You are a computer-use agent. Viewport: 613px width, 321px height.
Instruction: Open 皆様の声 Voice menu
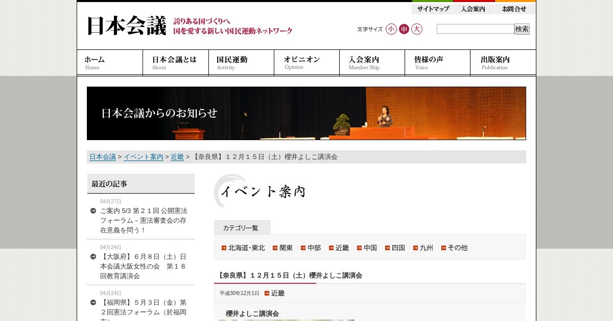437,63
